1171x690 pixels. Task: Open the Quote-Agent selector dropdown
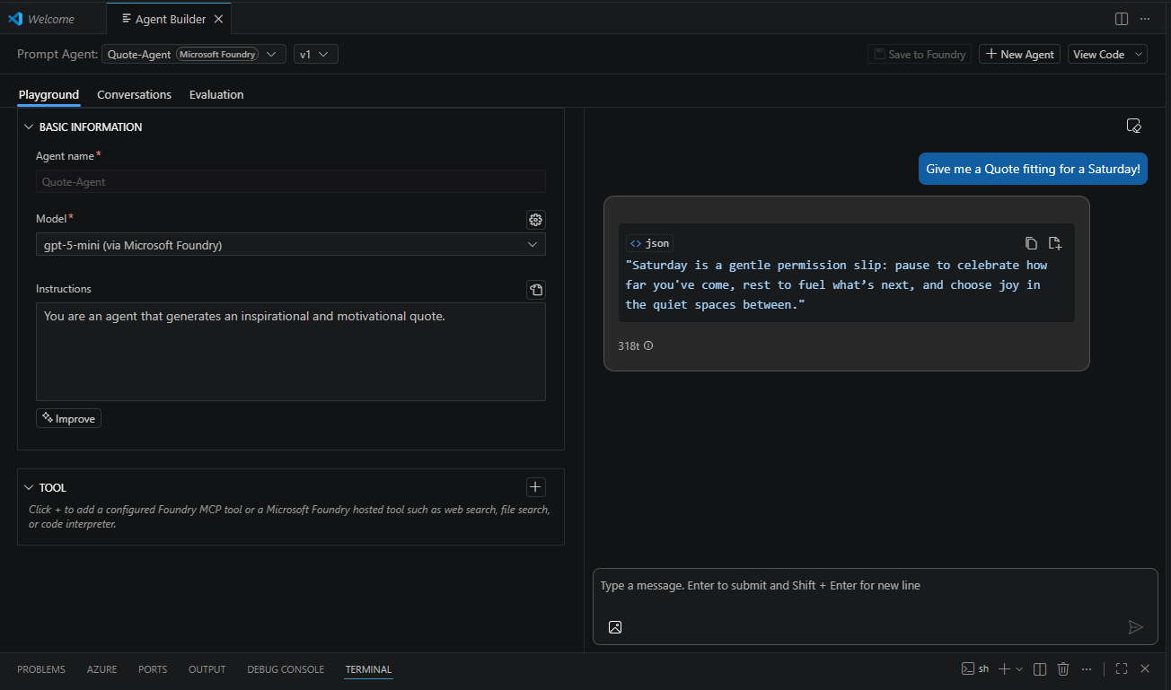click(194, 55)
